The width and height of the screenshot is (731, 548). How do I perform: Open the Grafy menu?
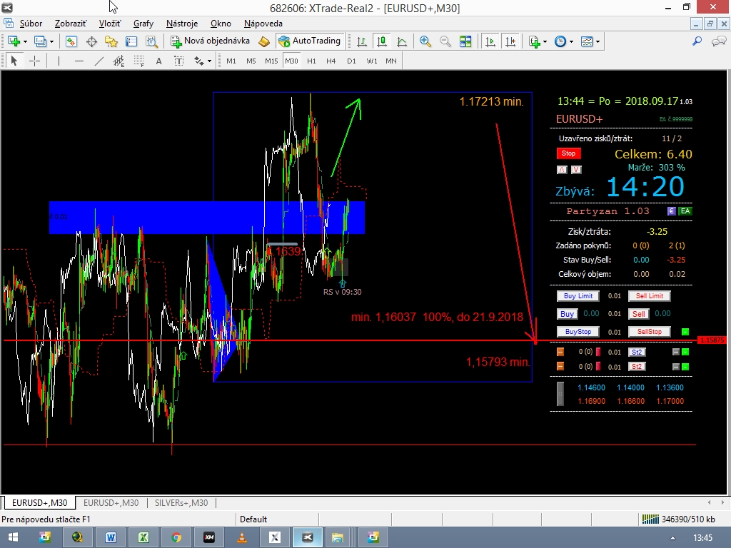(143, 24)
